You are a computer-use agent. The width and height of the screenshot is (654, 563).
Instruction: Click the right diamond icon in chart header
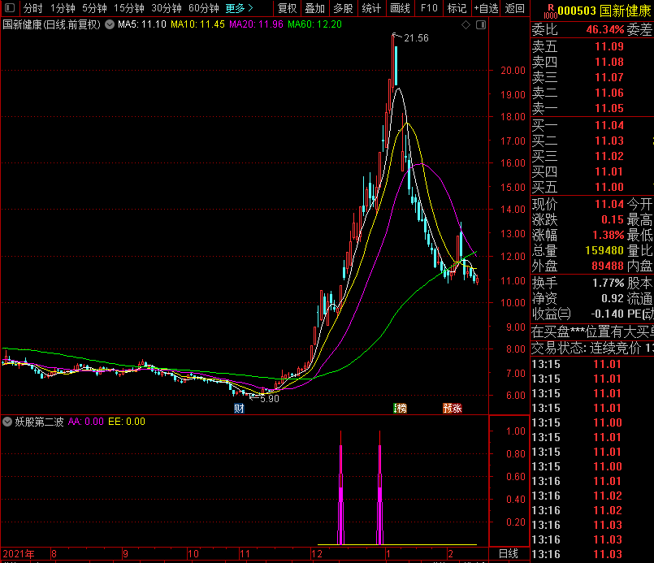479,24
